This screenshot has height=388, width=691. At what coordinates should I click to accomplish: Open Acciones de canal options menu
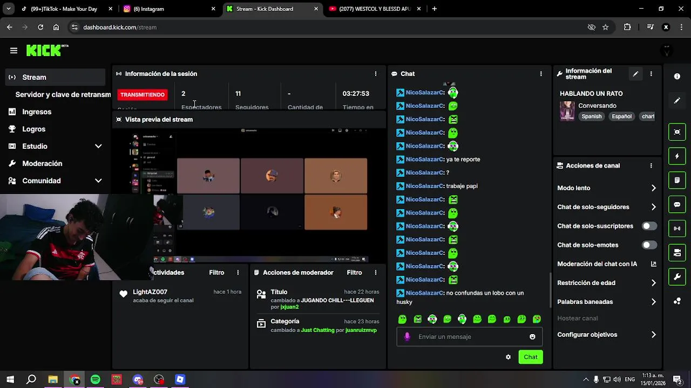coord(651,166)
